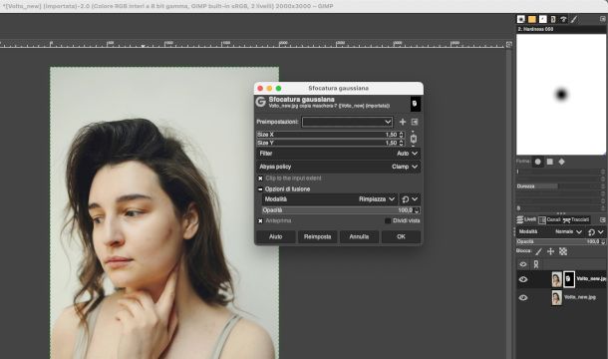Open the Filter Auto dropdown
Viewport: 608px width, 359px height.
[338, 154]
